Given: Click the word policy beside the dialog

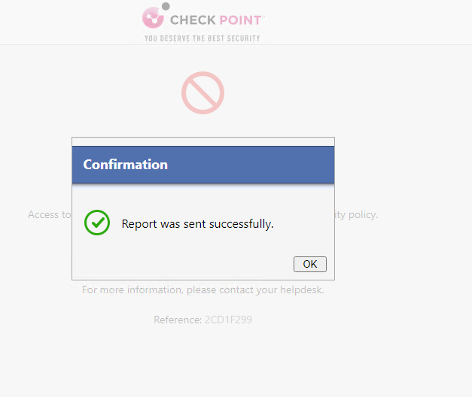Looking at the screenshot, I should pyautogui.click(x=363, y=215).
